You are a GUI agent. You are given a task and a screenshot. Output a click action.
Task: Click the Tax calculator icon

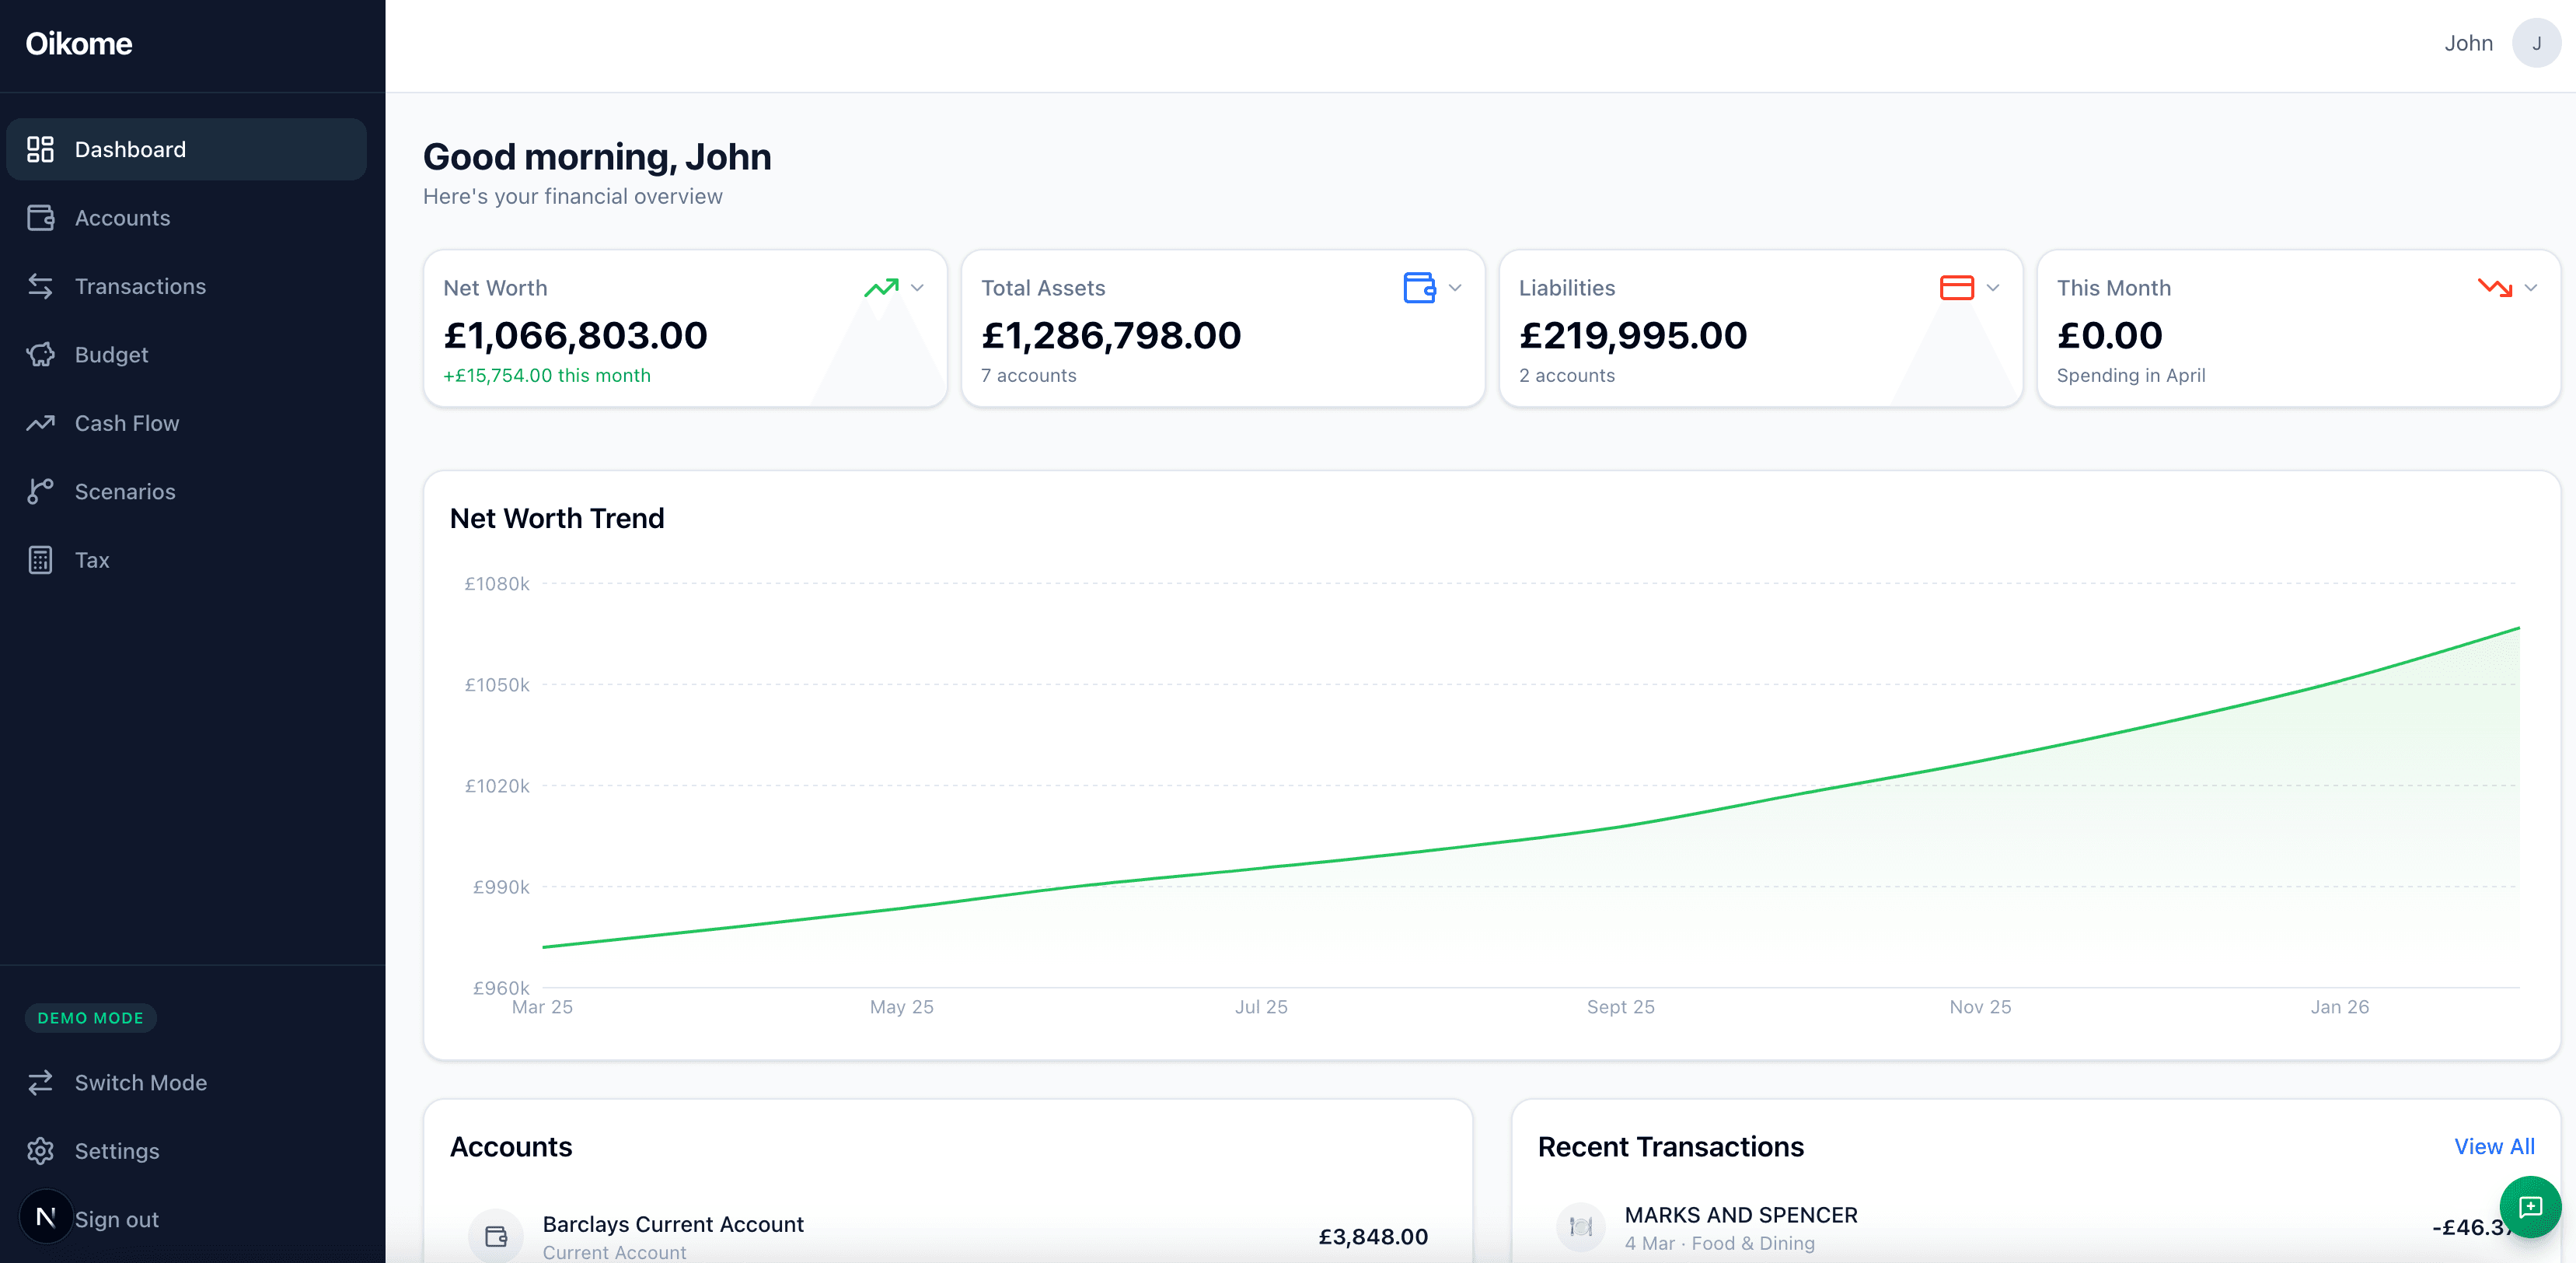[x=41, y=559]
